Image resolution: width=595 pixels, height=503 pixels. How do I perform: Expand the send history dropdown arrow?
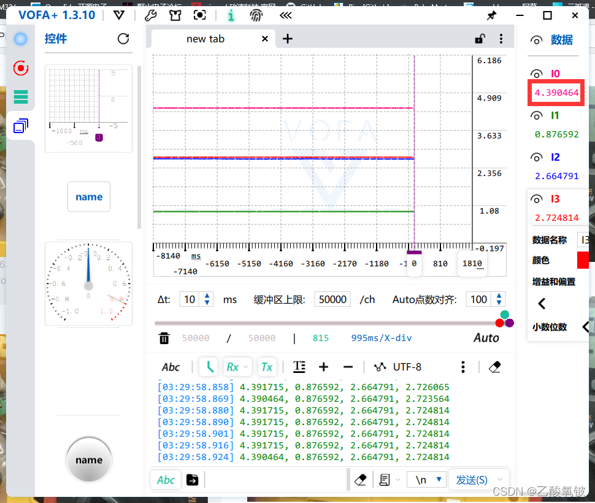click(397, 480)
